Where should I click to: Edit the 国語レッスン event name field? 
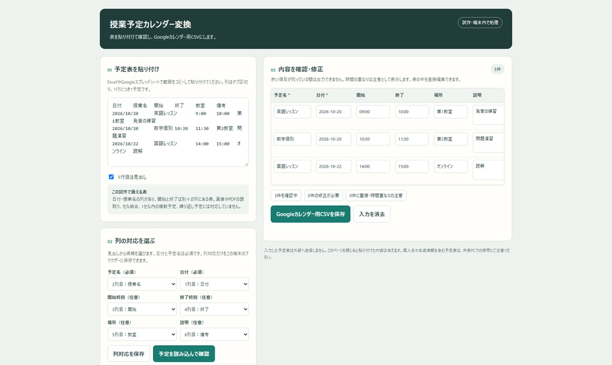coord(292,166)
